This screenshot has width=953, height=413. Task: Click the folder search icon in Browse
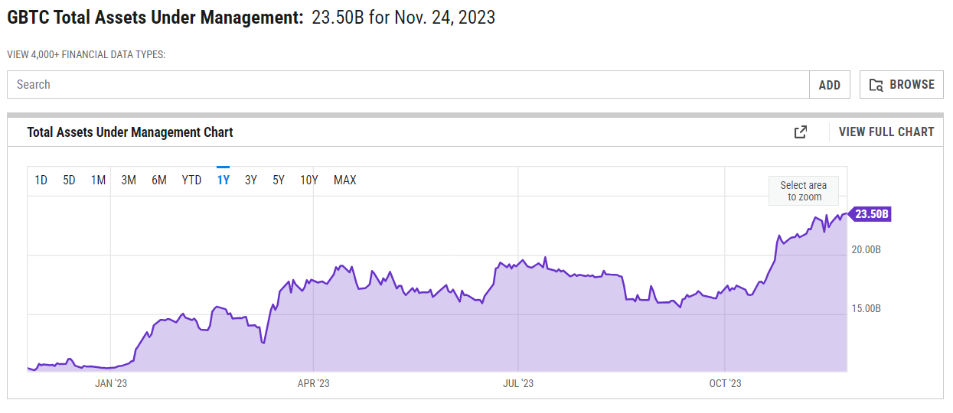click(876, 85)
